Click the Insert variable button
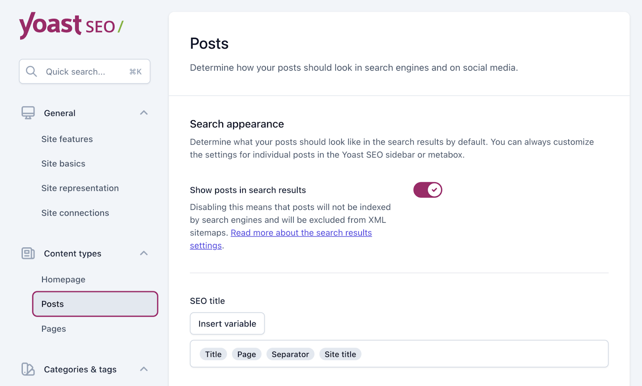Viewport: 642px width, 386px height. pyautogui.click(x=227, y=323)
